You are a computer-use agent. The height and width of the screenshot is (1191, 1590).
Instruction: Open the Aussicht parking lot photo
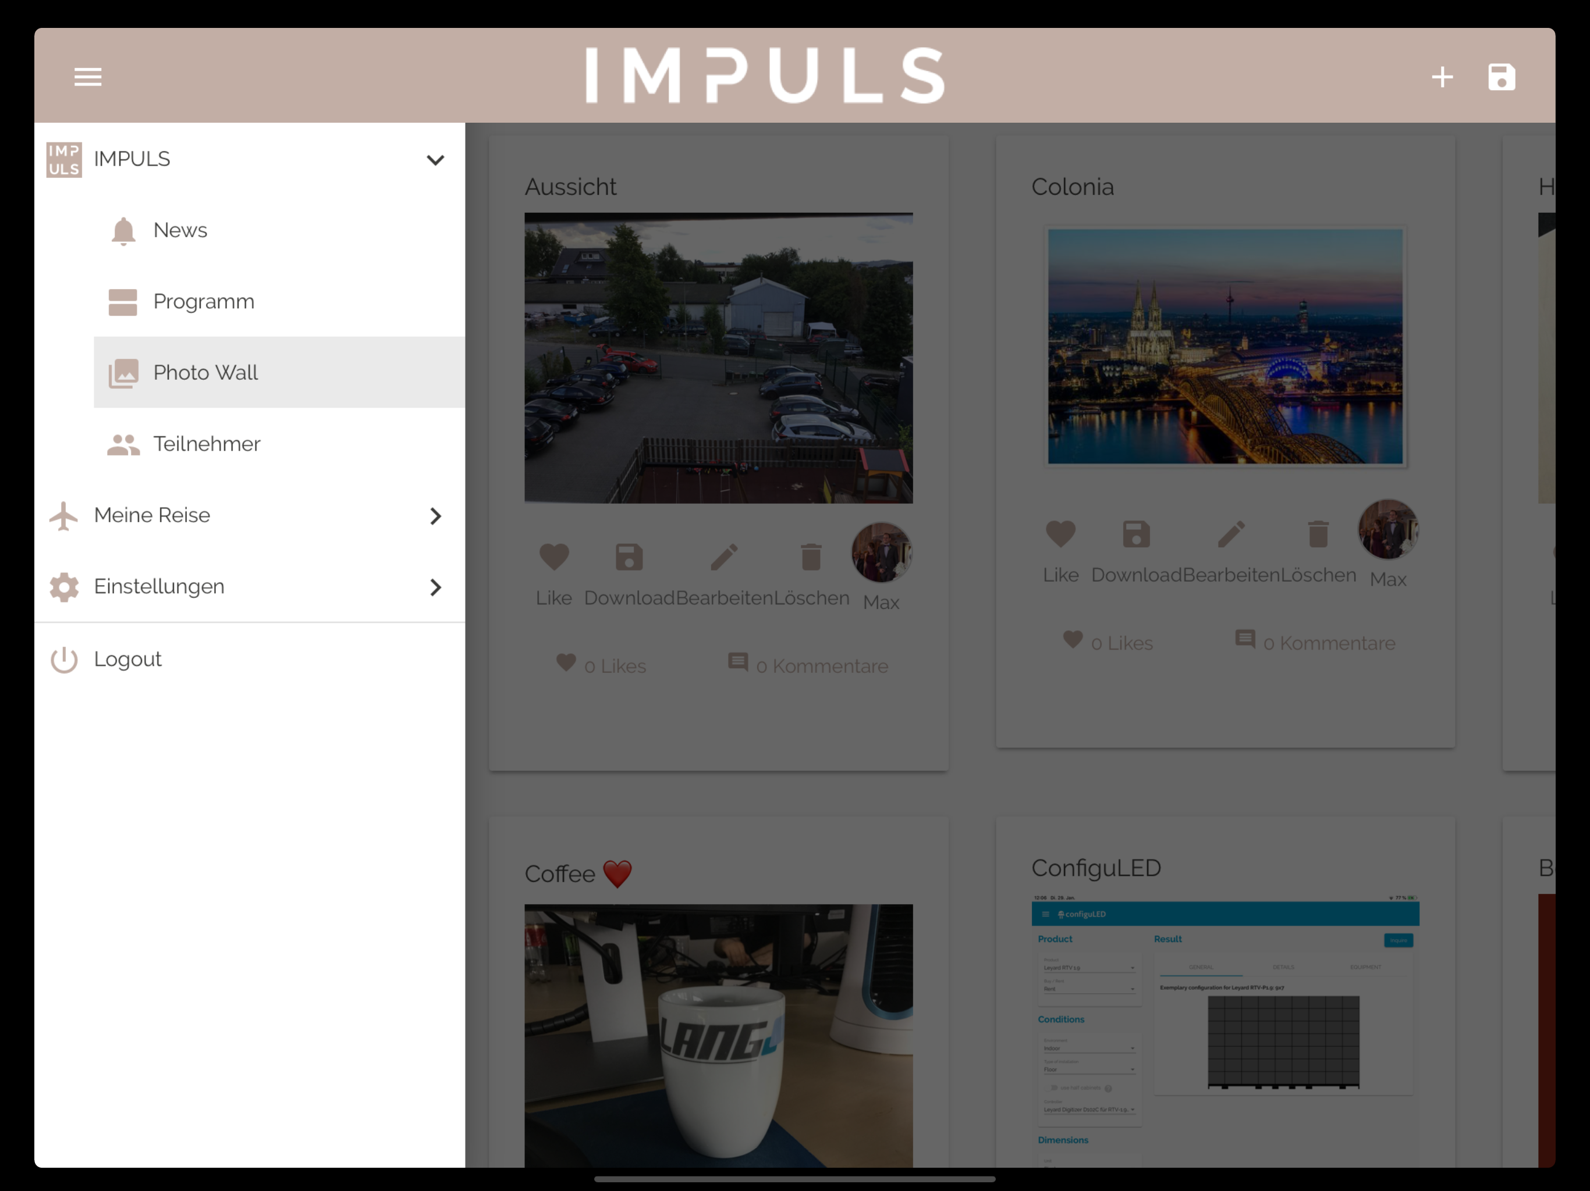[719, 358]
